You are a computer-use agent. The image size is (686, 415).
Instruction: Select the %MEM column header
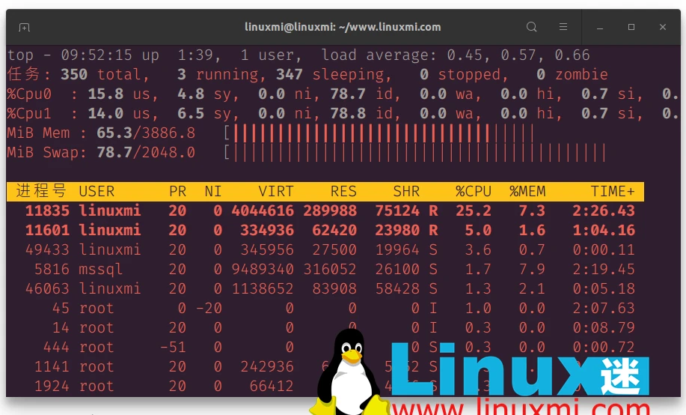527,192
